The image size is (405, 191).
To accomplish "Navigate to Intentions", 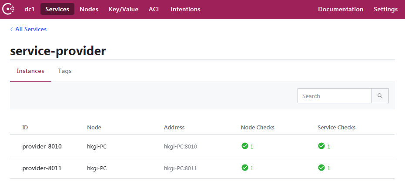I will pyautogui.click(x=185, y=9).
